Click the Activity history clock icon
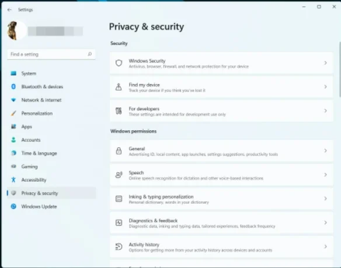The image size is (341, 268). (119, 246)
